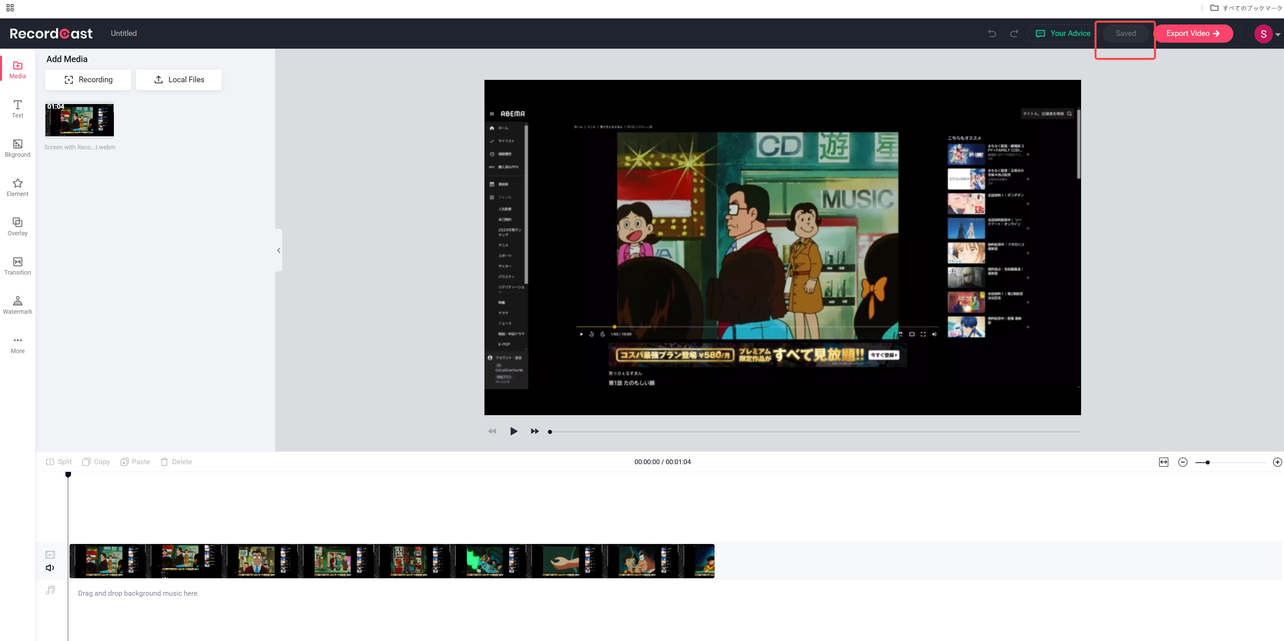This screenshot has height=641, width=1284.
Task: Delete the selected clip
Action: (x=176, y=462)
